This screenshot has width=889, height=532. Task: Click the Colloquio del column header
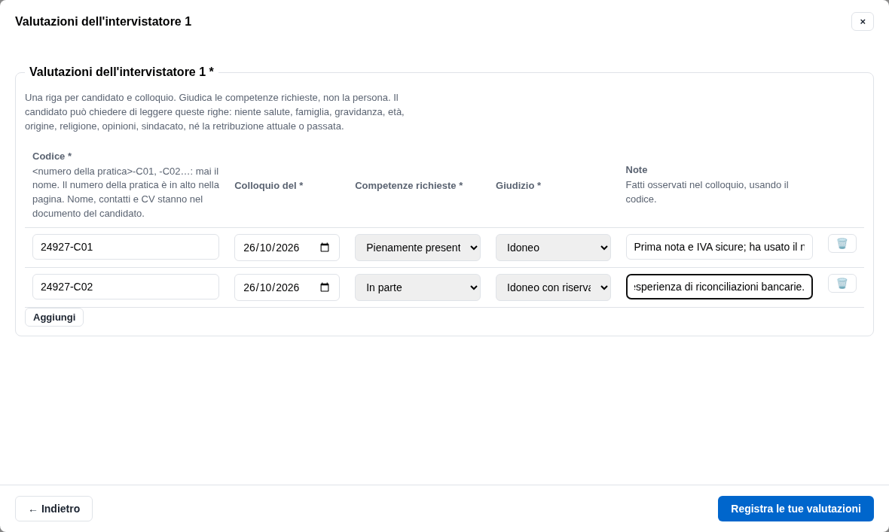(269, 186)
